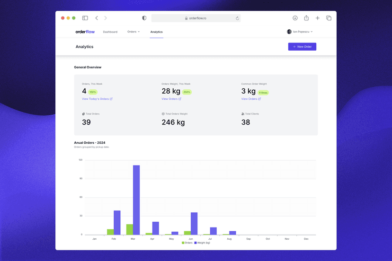
Task: Click the March green orders bar
Action: [x=130, y=229]
